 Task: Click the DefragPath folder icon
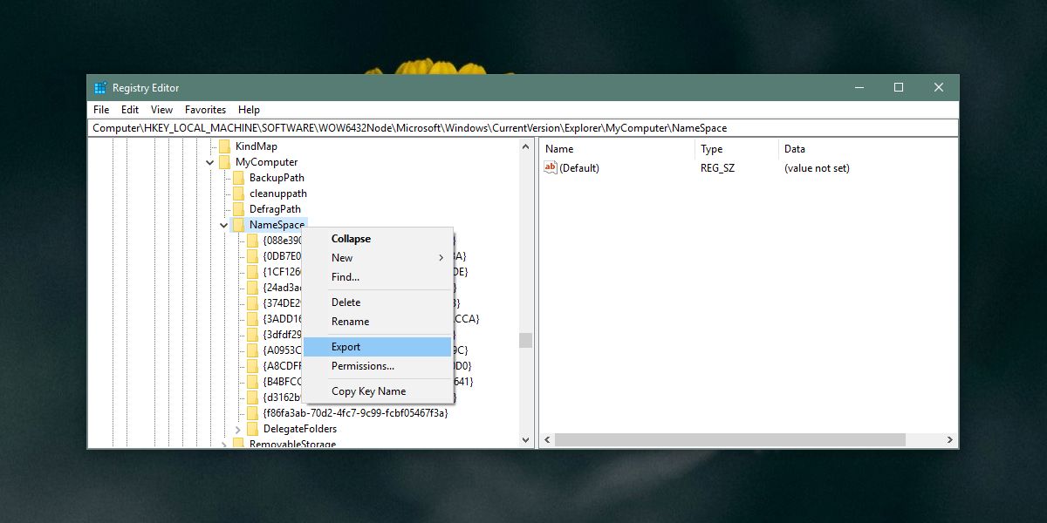point(239,209)
